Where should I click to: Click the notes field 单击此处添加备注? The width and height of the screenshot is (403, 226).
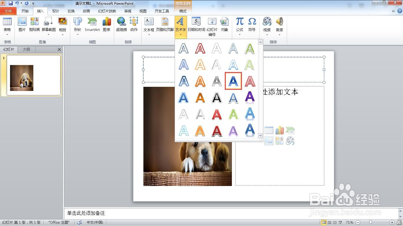pyautogui.click(x=231, y=213)
